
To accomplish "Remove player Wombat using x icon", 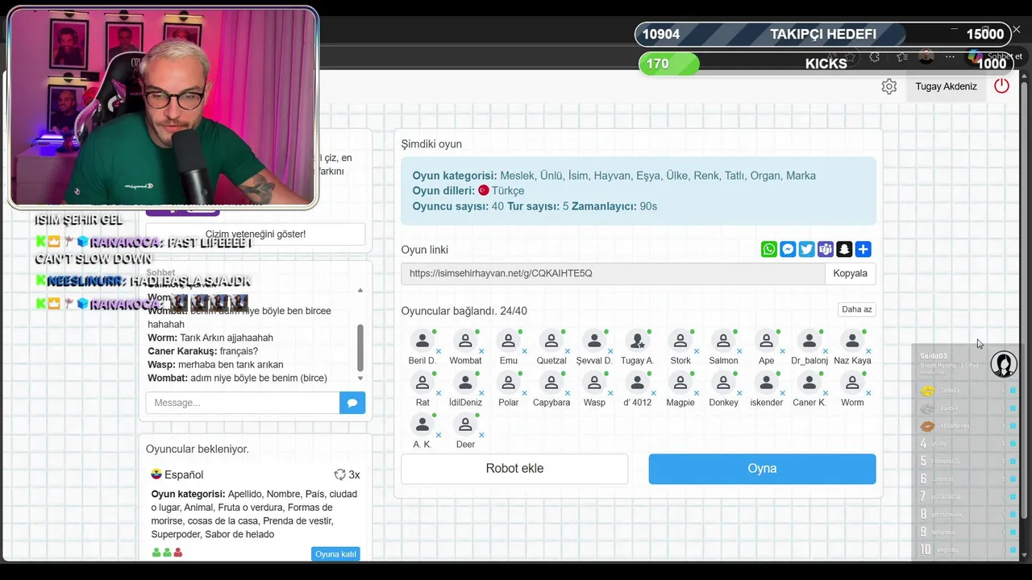I will click(481, 351).
